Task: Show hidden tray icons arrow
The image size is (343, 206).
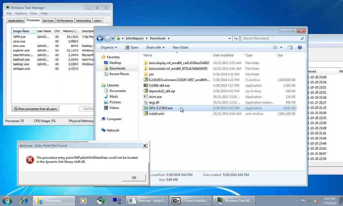Action: click(296, 201)
